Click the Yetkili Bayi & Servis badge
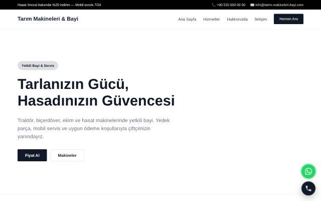 click(38, 66)
